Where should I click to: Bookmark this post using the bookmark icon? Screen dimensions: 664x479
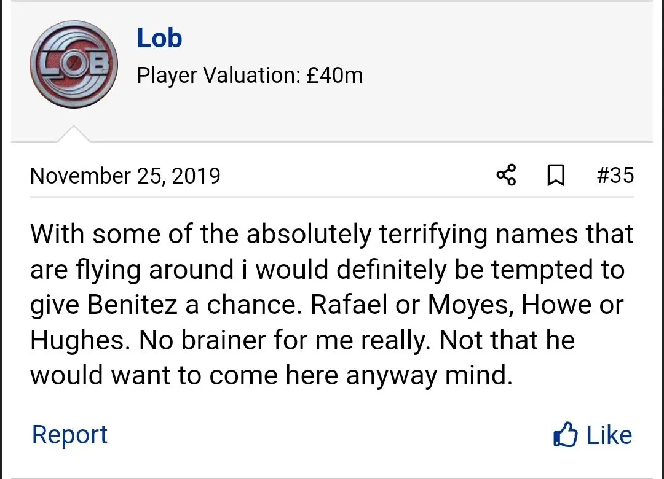pyautogui.click(x=556, y=176)
